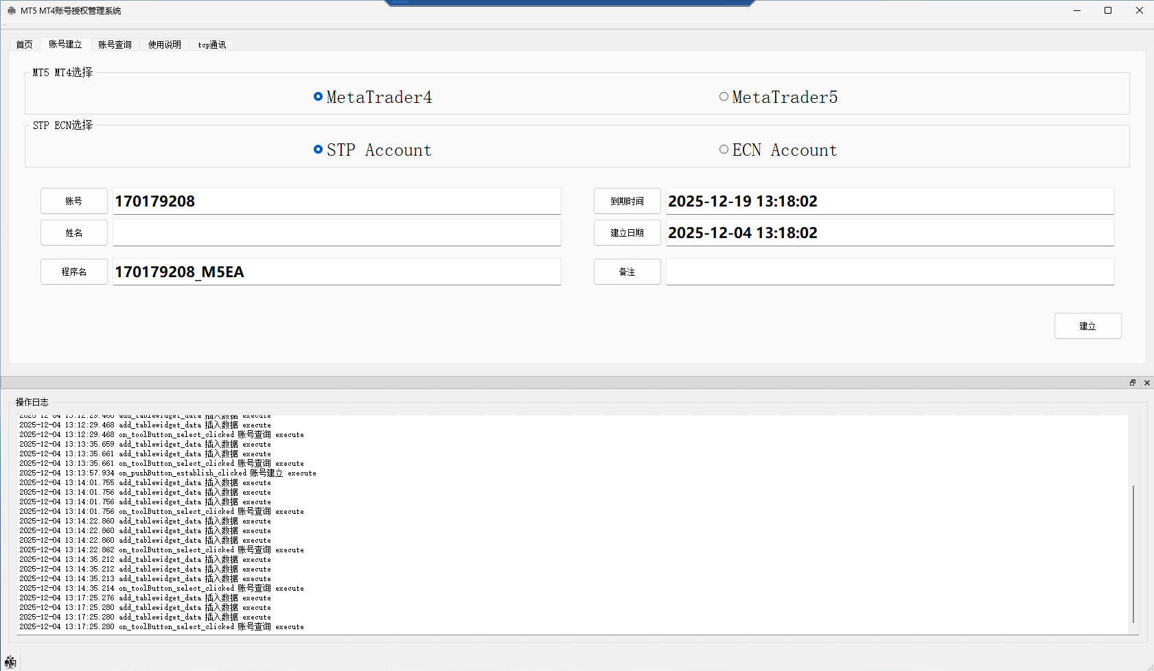Viewport: 1154px width, 671px height.
Task: Select the MetaTrader4 radio option
Action: click(x=373, y=97)
